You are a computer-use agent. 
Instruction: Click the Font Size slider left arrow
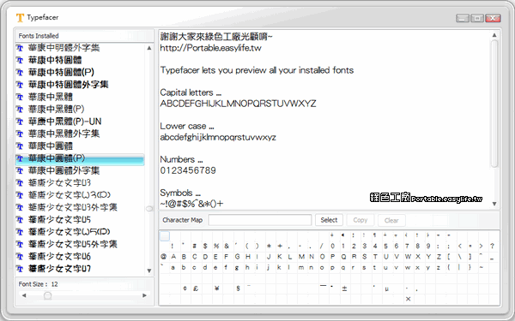click(x=24, y=295)
